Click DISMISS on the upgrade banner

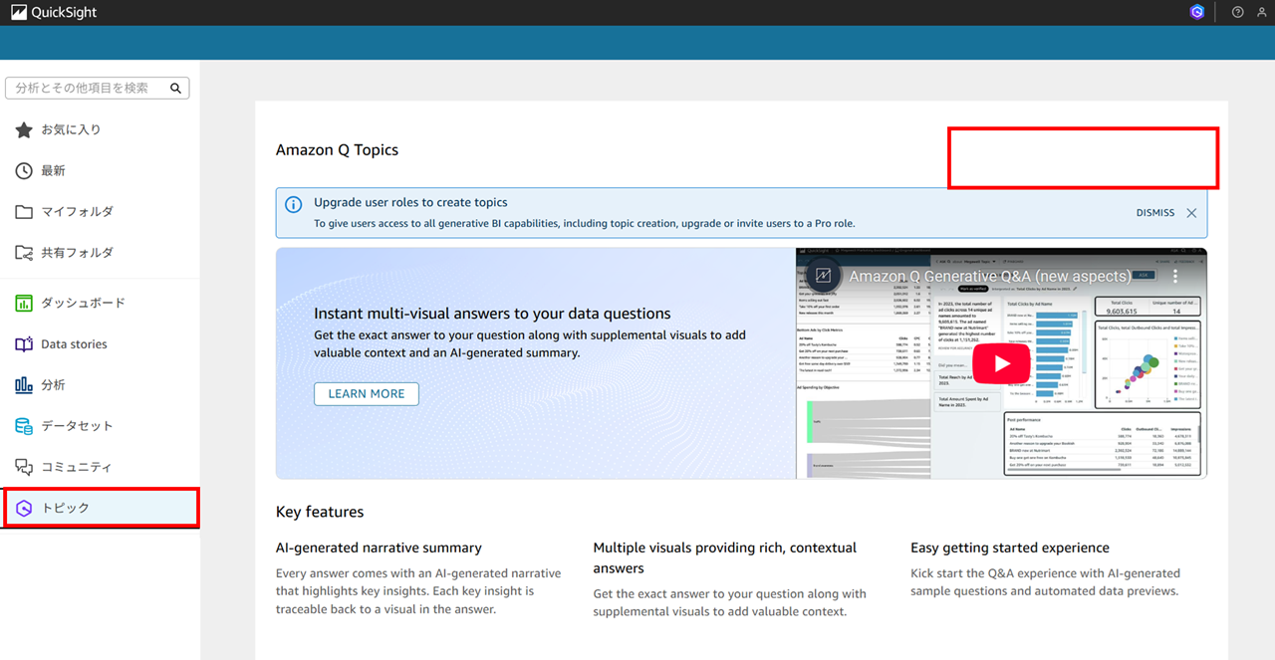pyautogui.click(x=1155, y=213)
